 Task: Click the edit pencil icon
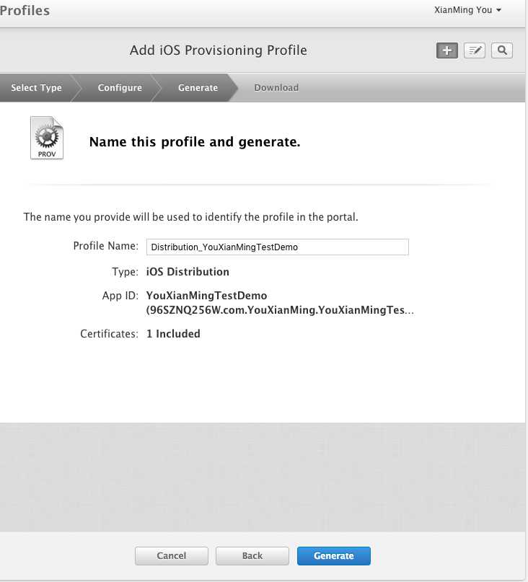coord(474,50)
